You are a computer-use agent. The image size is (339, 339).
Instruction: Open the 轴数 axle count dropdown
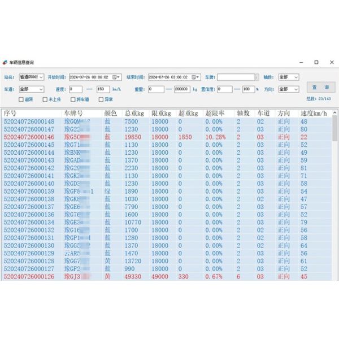[x=296, y=77]
